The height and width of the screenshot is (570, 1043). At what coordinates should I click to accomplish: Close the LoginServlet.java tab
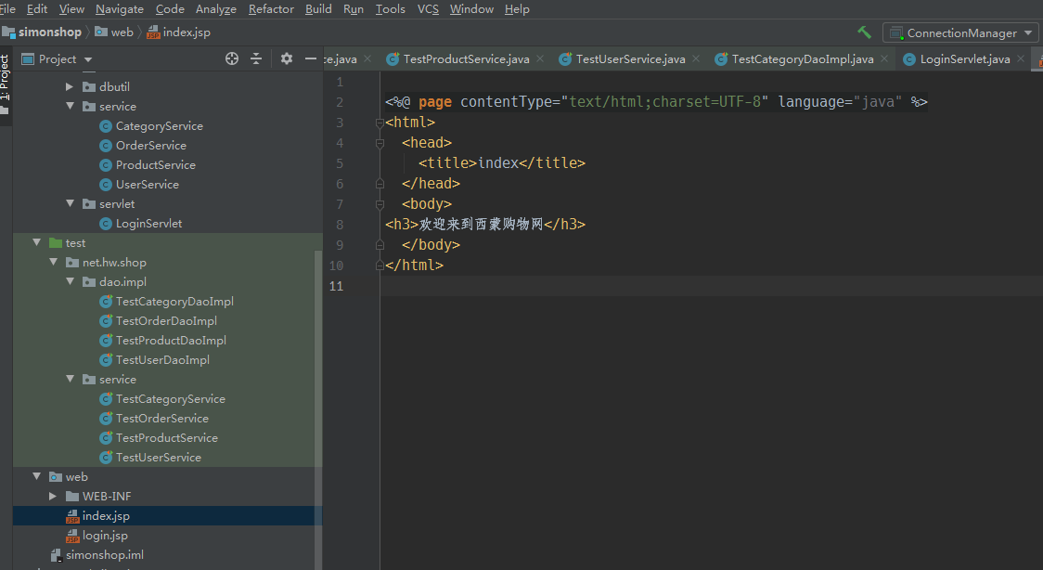(x=1021, y=58)
